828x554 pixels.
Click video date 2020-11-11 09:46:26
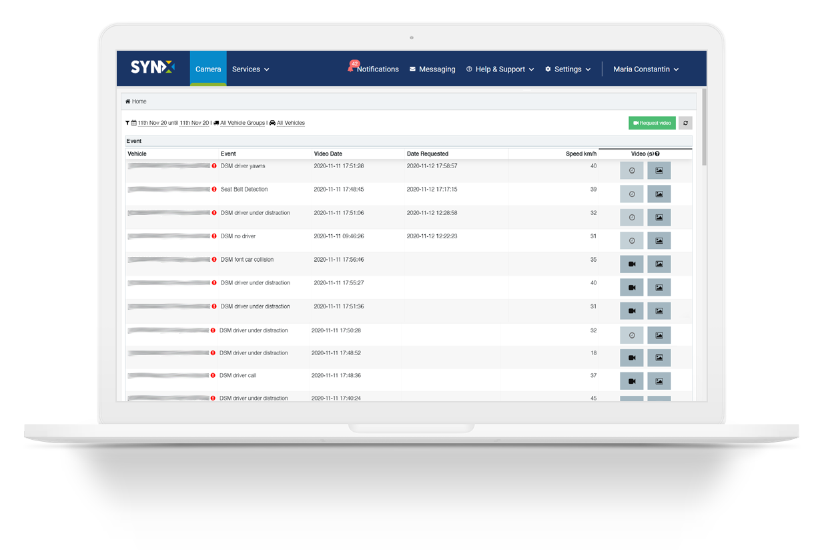pyautogui.click(x=339, y=236)
